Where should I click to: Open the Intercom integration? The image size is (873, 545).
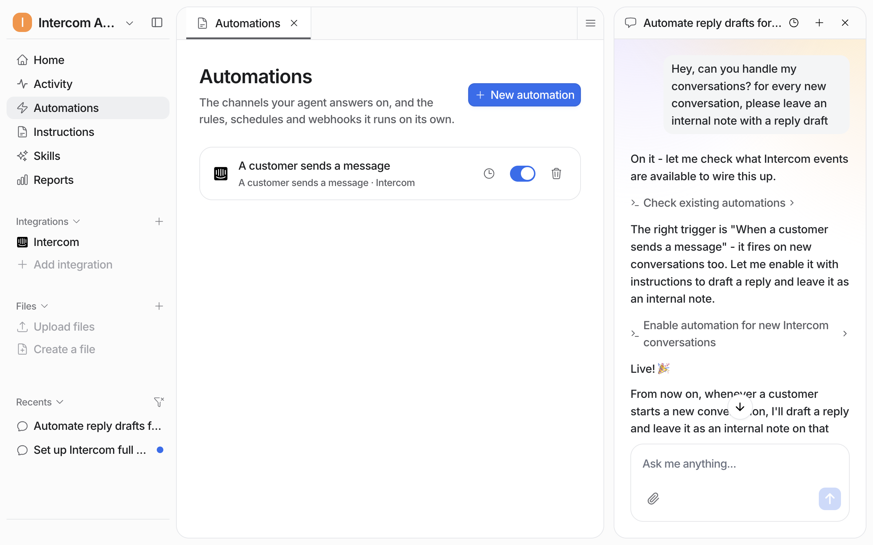pyautogui.click(x=88, y=242)
